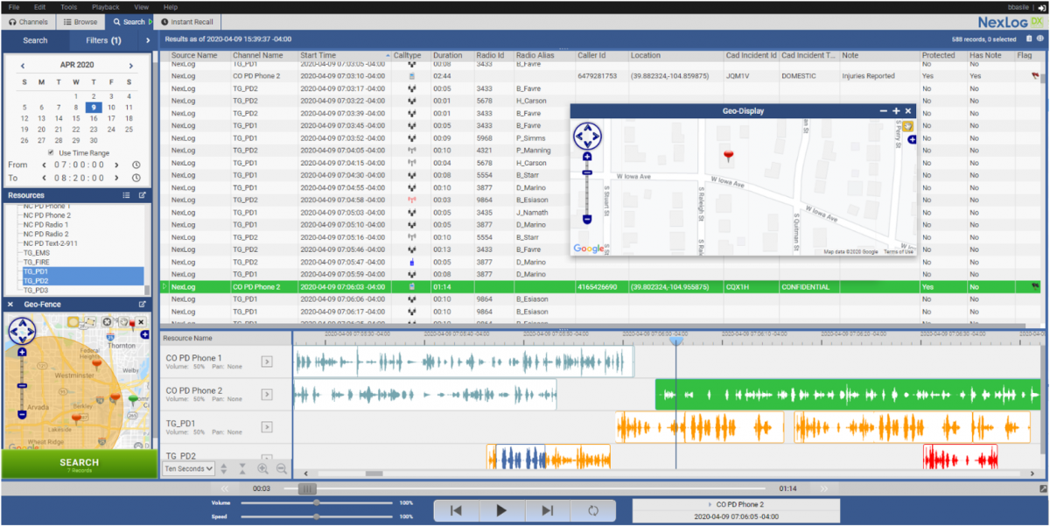Click the green SEARCH button
Image resolution: width=1050 pixels, height=527 pixels.
(79, 464)
